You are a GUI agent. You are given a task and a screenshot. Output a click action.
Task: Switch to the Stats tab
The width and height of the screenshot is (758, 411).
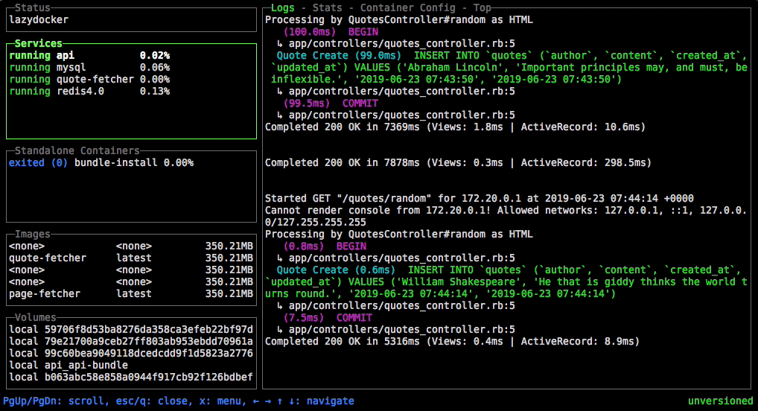tap(328, 8)
